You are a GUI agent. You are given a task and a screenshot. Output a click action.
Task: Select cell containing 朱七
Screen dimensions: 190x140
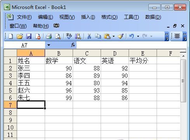[x=31, y=97]
